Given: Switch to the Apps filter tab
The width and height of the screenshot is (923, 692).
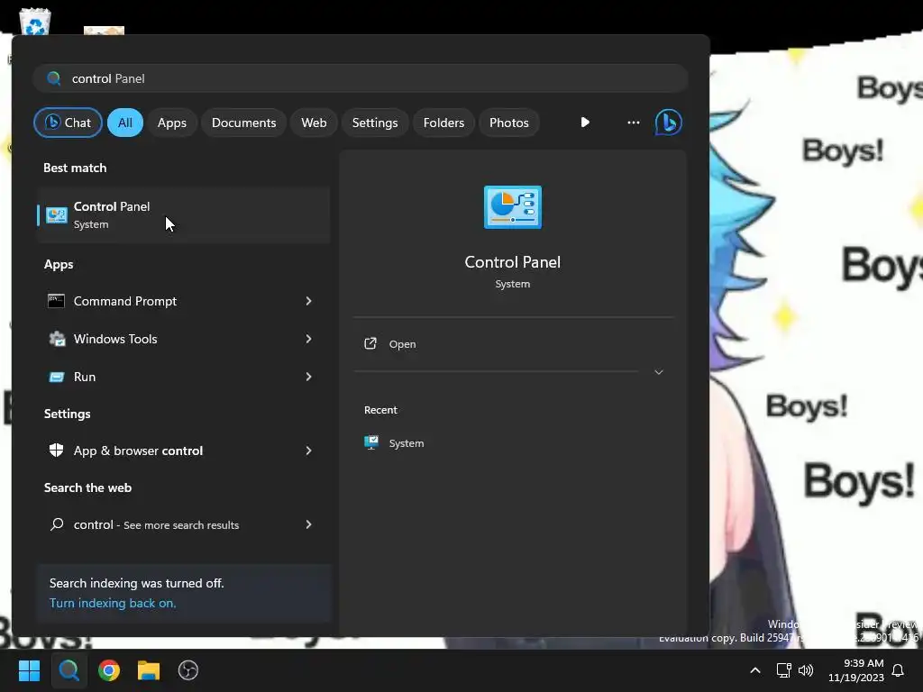Looking at the screenshot, I should [x=172, y=123].
